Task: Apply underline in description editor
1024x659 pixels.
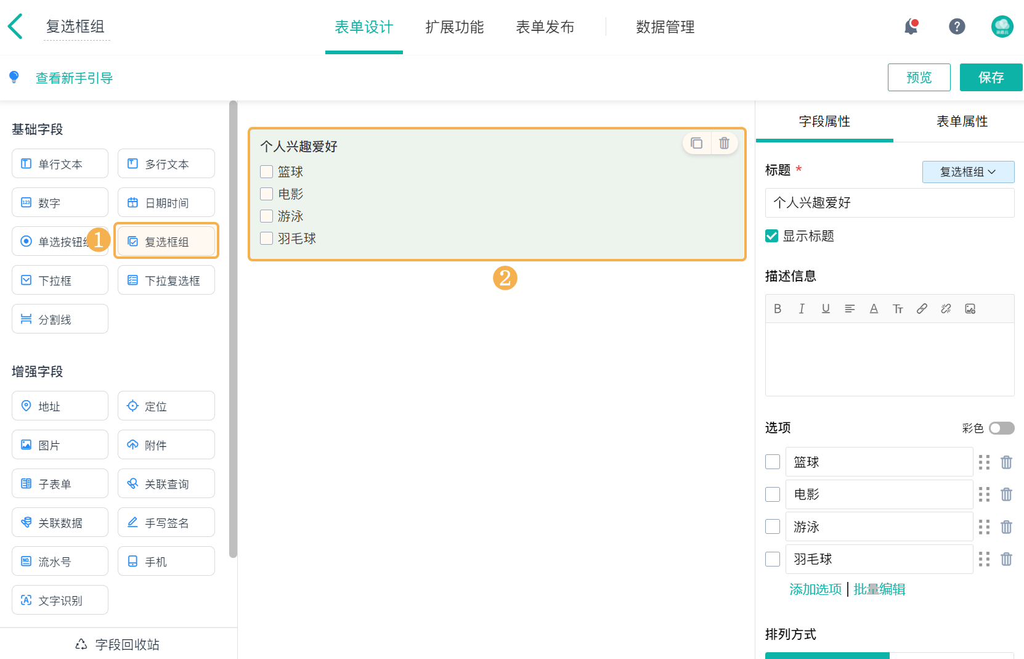Action: [x=826, y=309]
